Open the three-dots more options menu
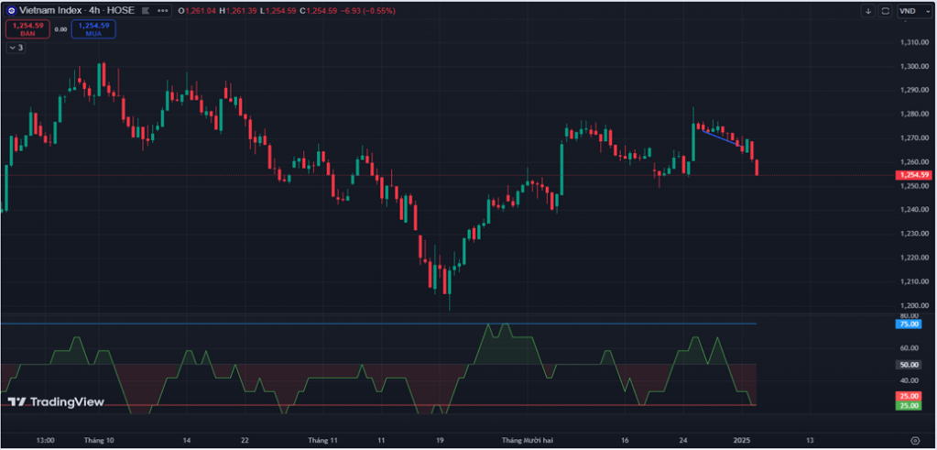Screen dimensions: 937x450 pyautogui.click(x=162, y=11)
